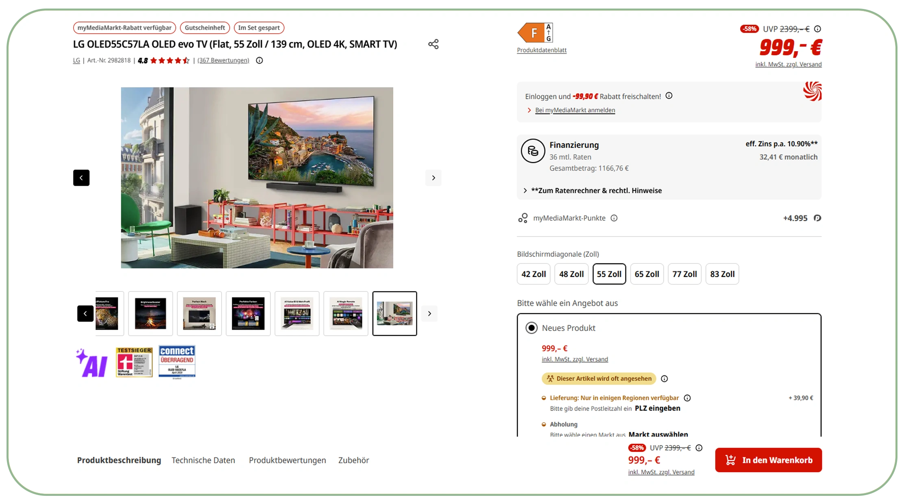Click the myMediaMarkt-Punkte dots icon
This screenshot has height=504, width=904.
pyautogui.click(x=523, y=218)
